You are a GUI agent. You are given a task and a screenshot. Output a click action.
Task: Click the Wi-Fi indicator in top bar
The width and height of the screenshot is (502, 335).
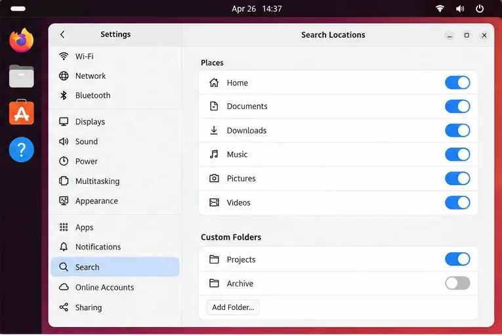[440, 9]
